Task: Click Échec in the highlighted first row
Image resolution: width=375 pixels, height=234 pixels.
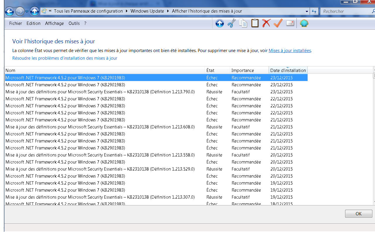Action: click(212, 78)
